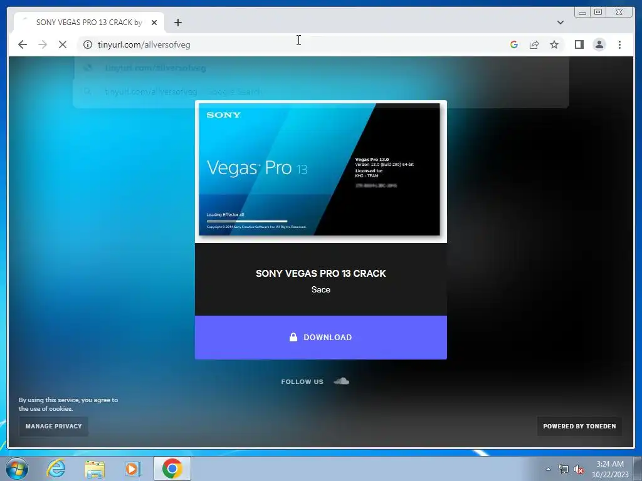The height and width of the screenshot is (481, 642).
Task: Expand the tab search chevron
Action: [560, 23]
